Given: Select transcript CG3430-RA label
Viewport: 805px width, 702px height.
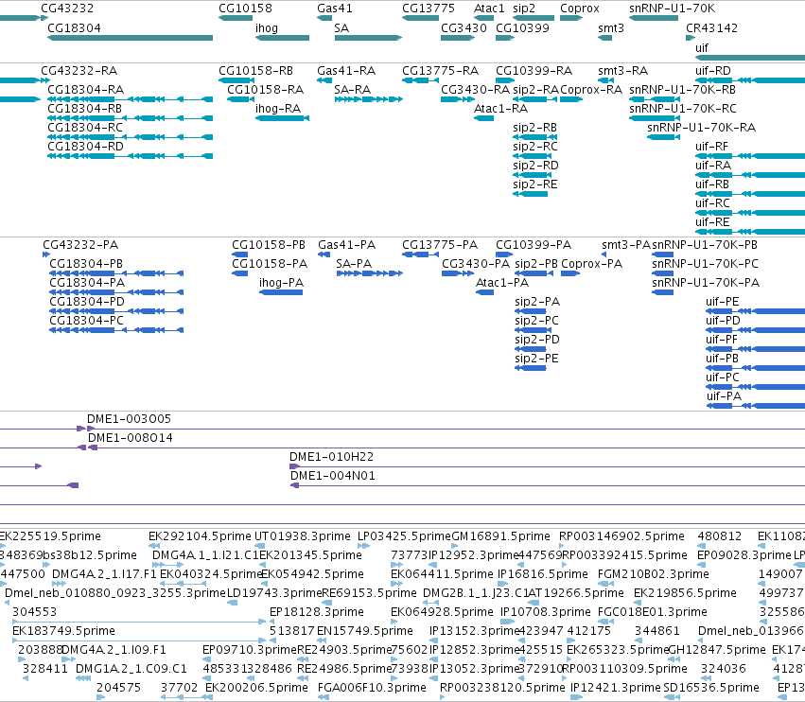Looking at the screenshot, I should tap(475, 89).
